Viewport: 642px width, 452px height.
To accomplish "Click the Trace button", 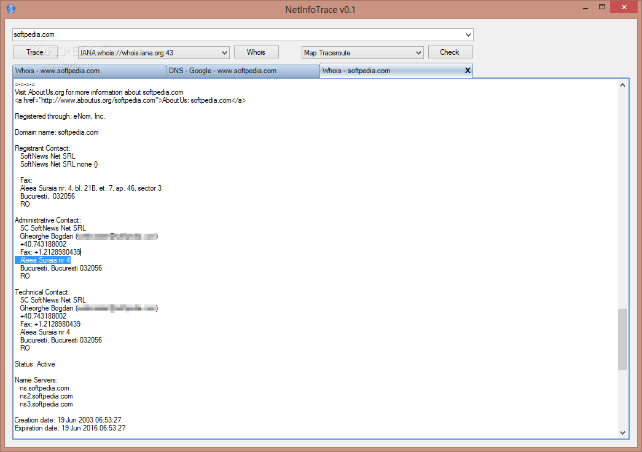I will (35, 52).
